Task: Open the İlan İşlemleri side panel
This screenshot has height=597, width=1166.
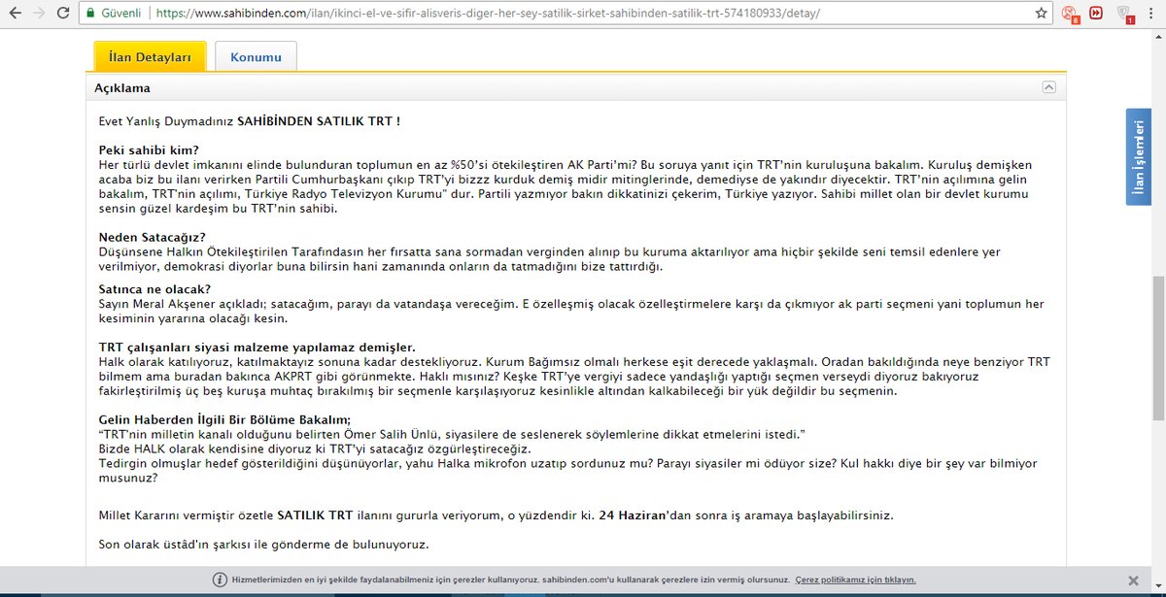Action: pos(1138,157)
